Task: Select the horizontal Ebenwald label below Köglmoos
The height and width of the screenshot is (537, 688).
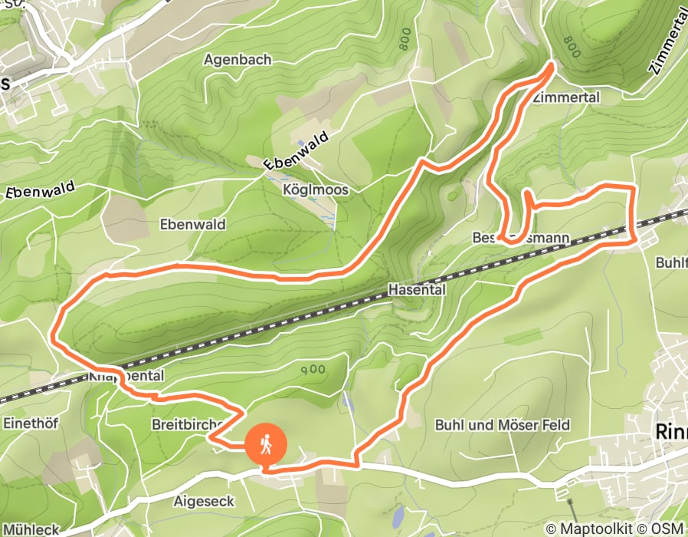Action: point(192,224)
